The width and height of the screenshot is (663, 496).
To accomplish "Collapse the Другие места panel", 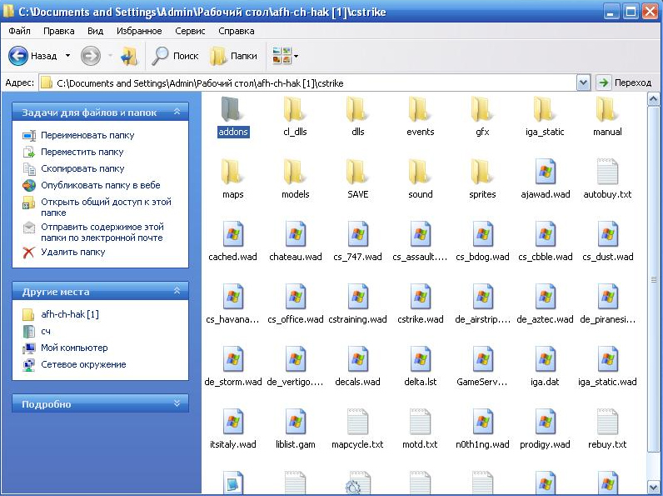I will click(177, 291).
